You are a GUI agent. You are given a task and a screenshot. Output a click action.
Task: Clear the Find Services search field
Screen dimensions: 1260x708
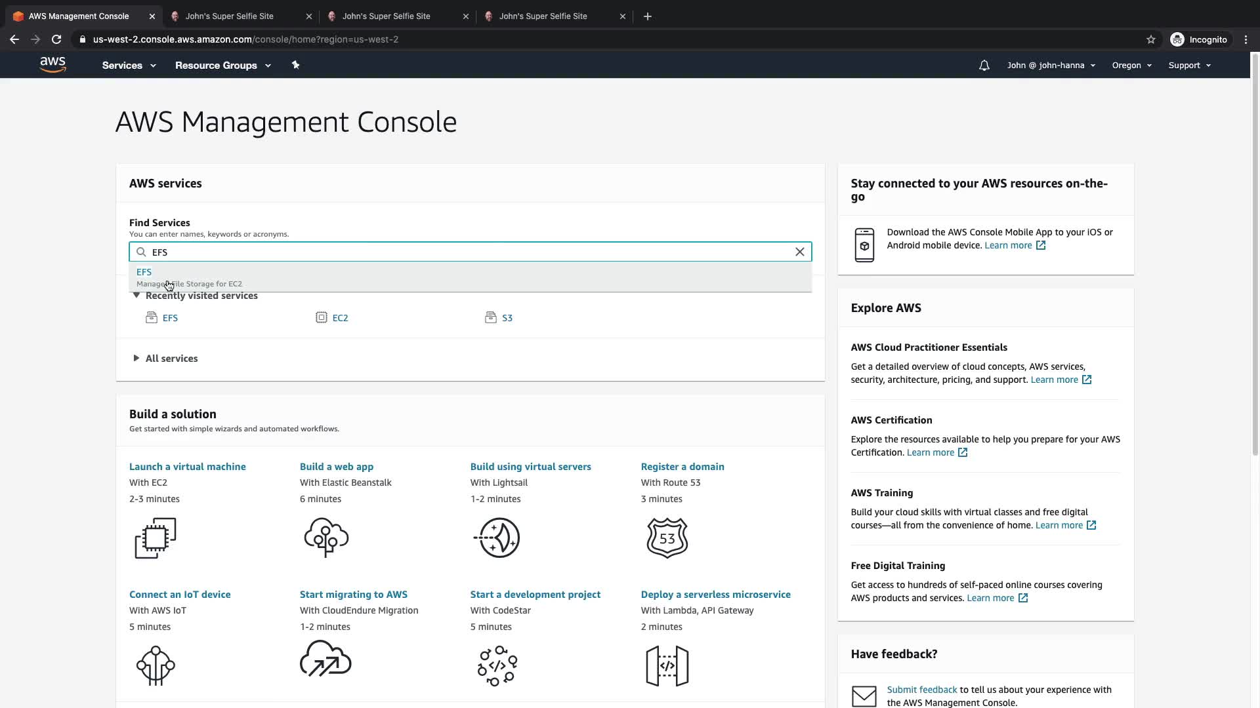799,252
